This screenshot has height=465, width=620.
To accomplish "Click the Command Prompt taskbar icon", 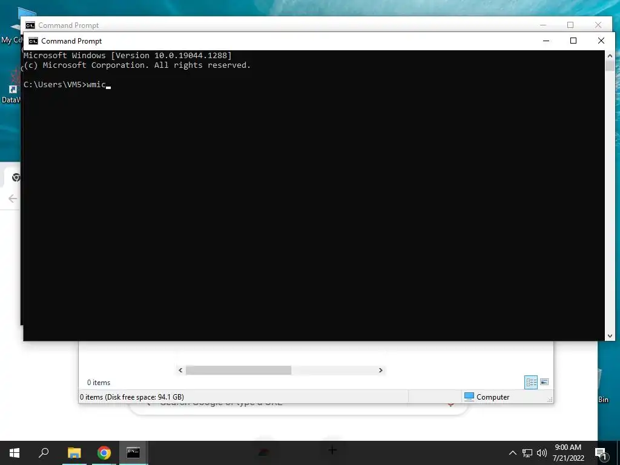I will pyautogui.click(x=133, y=452).
